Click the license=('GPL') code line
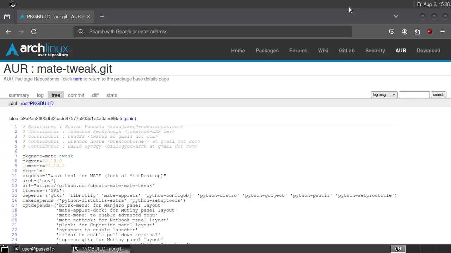The height and width of the screenshot is (253, 451). click(43, 190)
